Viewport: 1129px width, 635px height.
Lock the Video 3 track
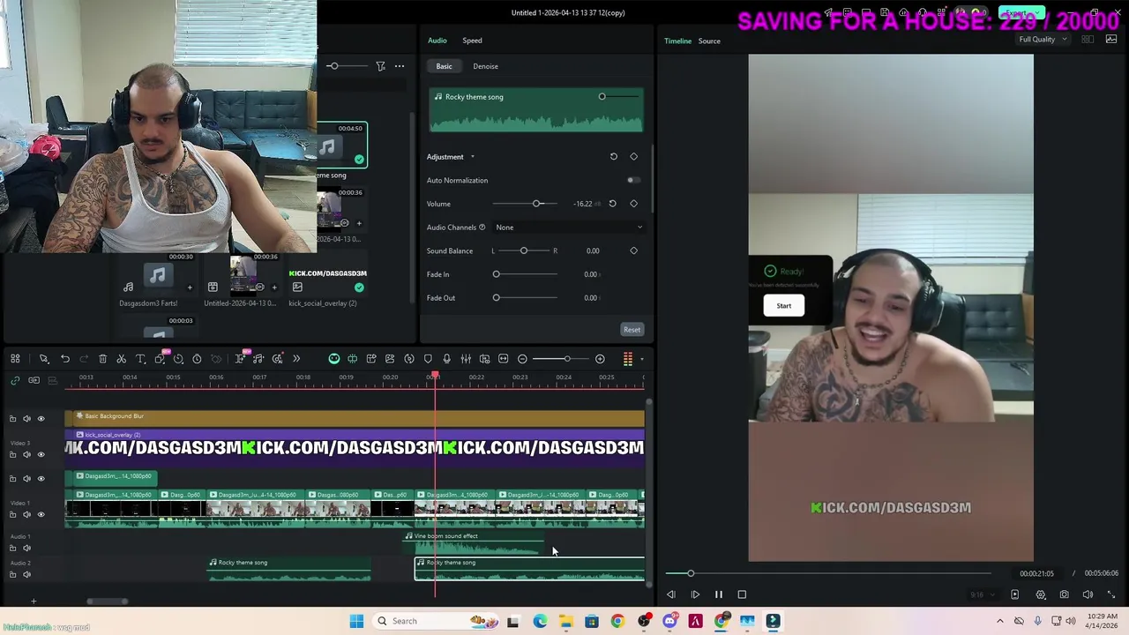pyautogui.click(x=12, y=454)
